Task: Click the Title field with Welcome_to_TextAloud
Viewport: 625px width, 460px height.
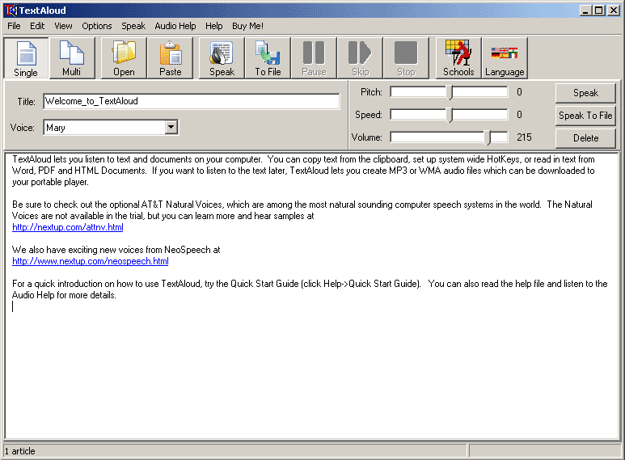Action: pyautogui.click(x=192, y=101)
